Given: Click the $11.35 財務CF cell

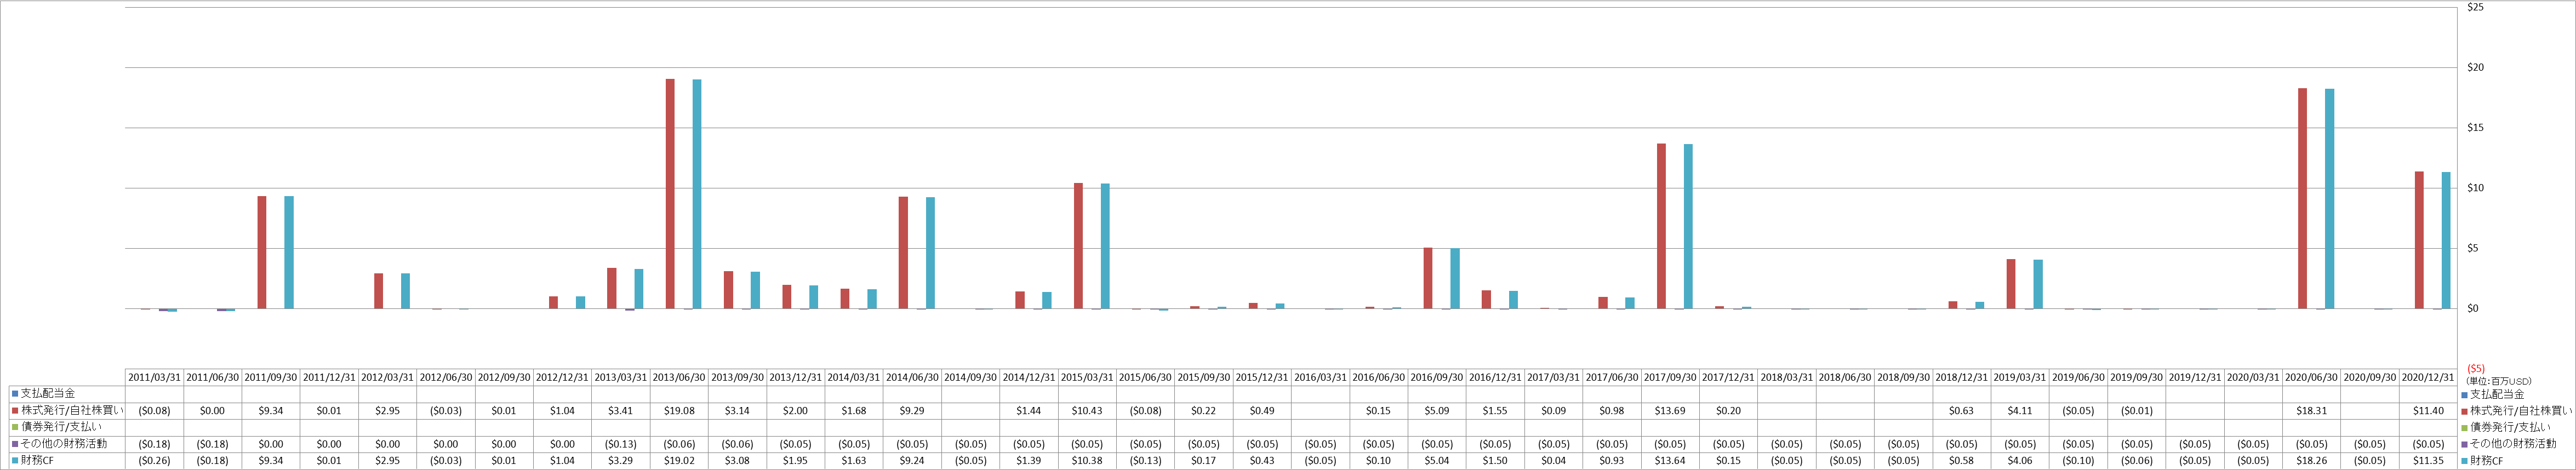Looking at the screenshot, I should pyautogui.click(x=2428, y=461).
